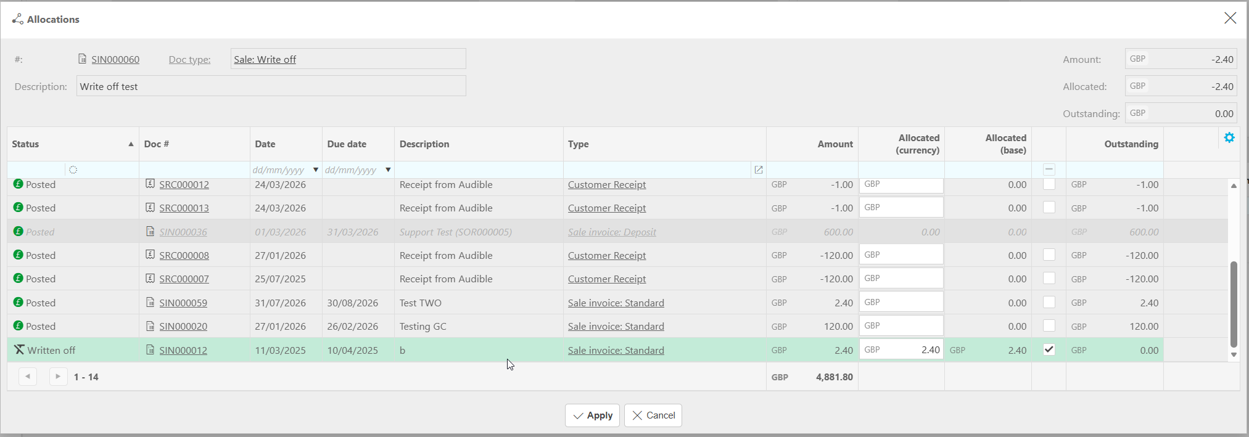Toggle the select-all checkbox in filter row
Screen dimensions: 1249x437
point(1049,169)
